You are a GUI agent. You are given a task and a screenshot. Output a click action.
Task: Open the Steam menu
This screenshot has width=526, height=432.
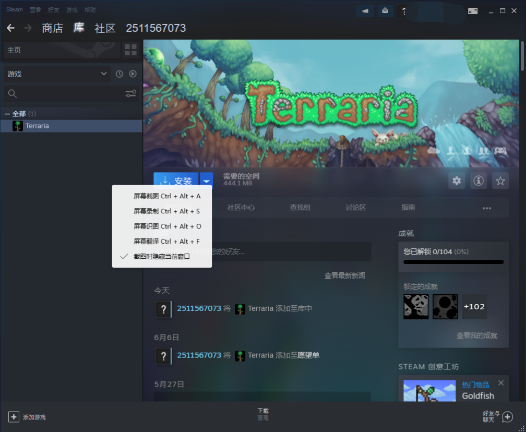click(15, 10)
